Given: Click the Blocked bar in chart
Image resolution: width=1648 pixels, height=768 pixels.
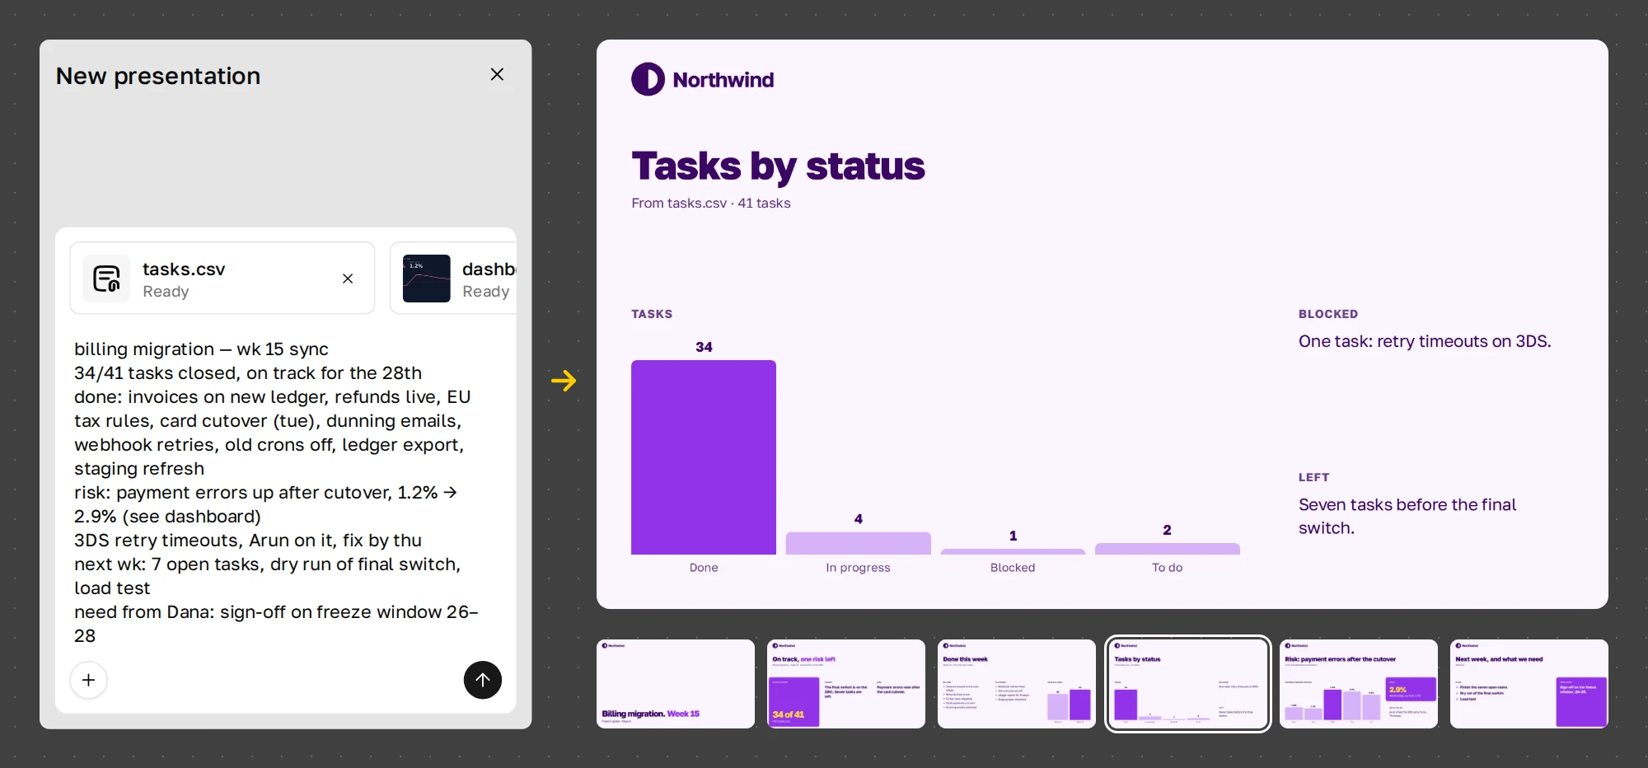Looking at the screenshot, I should (x=1013, y=551).
